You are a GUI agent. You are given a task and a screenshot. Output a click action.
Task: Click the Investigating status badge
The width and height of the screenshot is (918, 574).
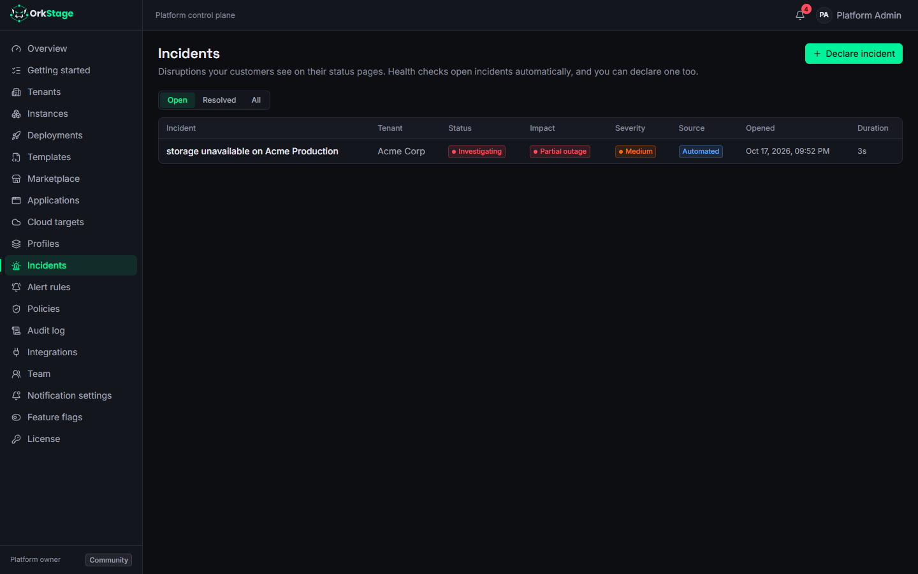[x=477, y=152]
